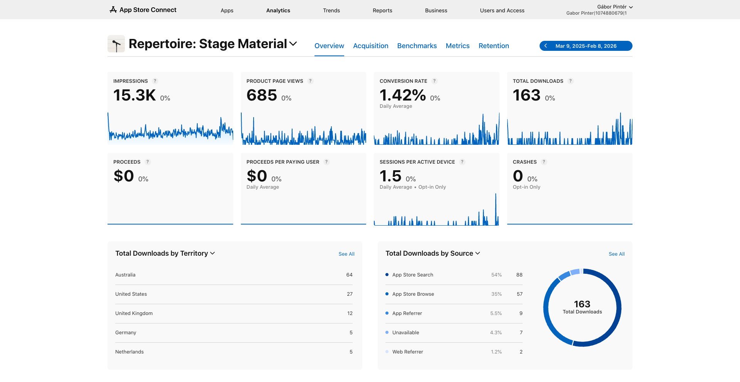Click the 15.3K impressions value
This screenshot has width=740, height=382.
coord(135,95)
